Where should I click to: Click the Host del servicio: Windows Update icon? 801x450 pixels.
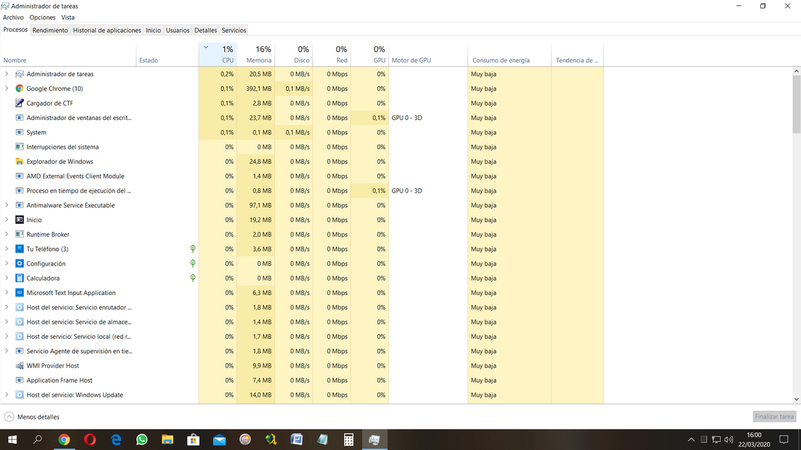point(19,395)
